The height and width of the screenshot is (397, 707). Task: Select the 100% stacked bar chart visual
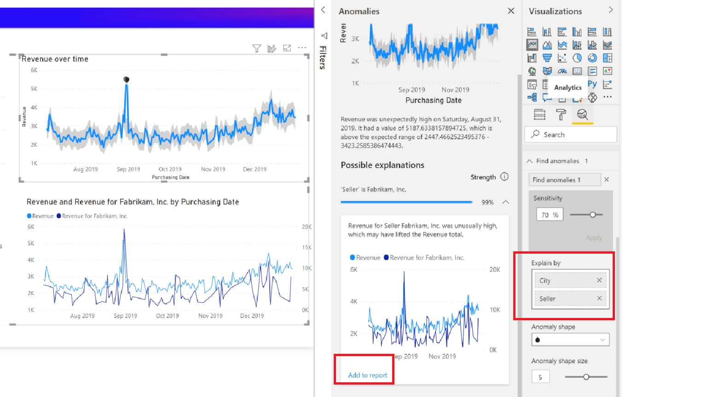coord(592,32)
